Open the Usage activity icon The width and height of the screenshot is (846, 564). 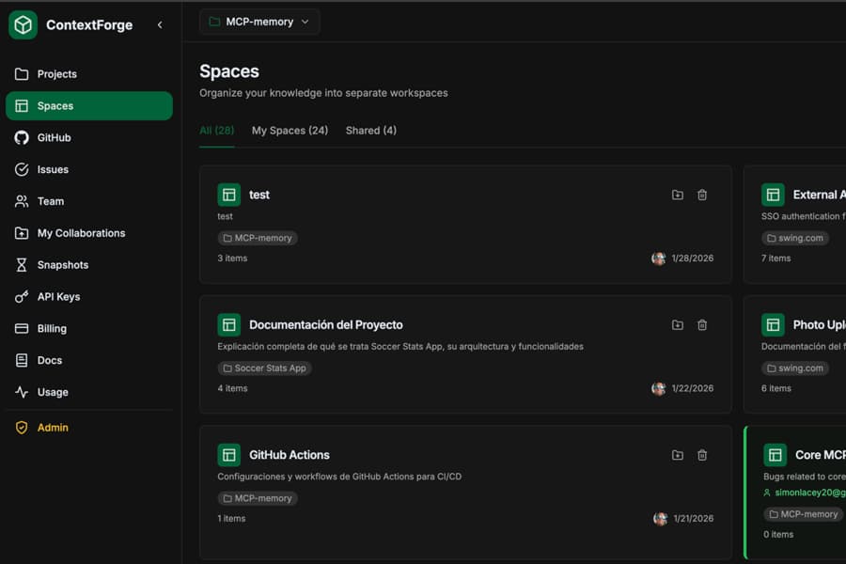[22, 392]
